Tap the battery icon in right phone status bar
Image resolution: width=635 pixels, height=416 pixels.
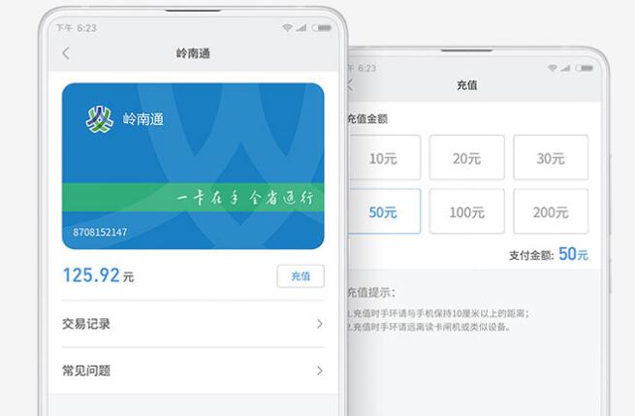[585, 68]
